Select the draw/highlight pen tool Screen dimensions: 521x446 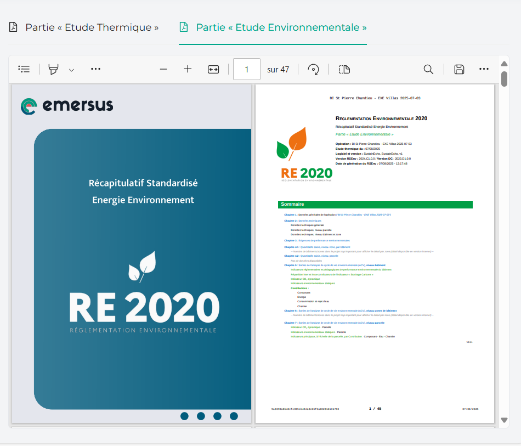pyautogui.click(x=53, y=69)
